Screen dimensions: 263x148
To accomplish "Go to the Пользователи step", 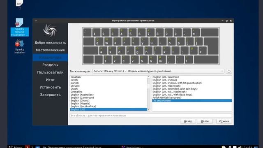I will 50,72.
